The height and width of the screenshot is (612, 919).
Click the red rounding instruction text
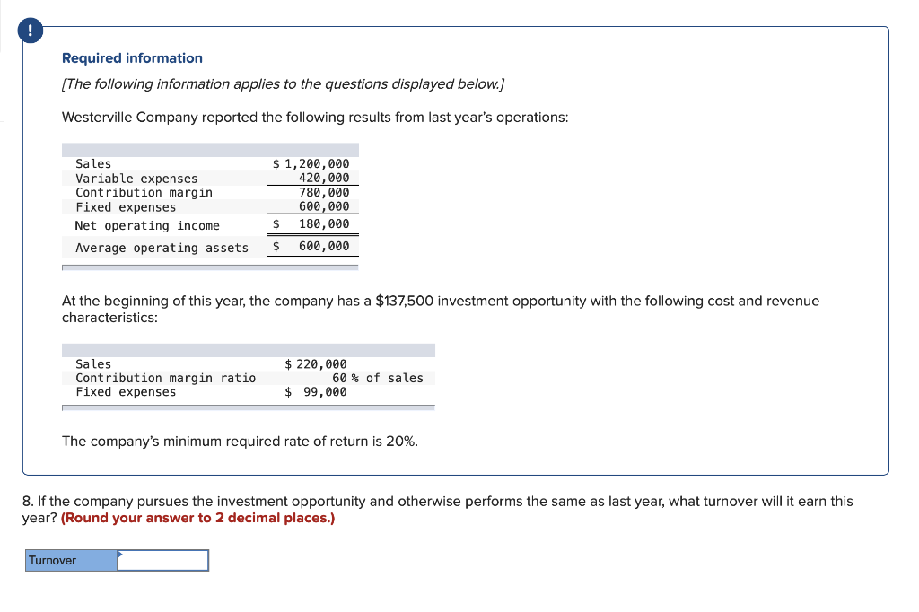[x=198, y=518]
